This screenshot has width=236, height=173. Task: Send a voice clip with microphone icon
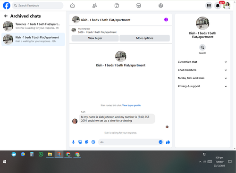[x=73, y=142]
